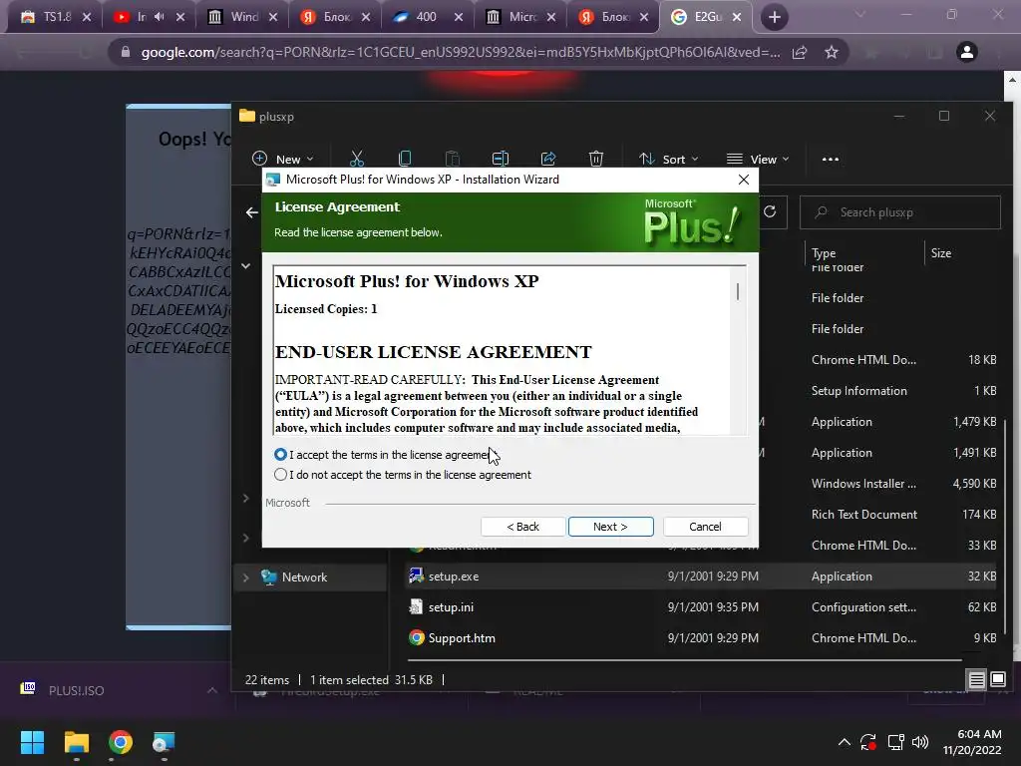1021x766 pixels.
Task: Click the Delete trash icon in Explorer
Action: 596,159
